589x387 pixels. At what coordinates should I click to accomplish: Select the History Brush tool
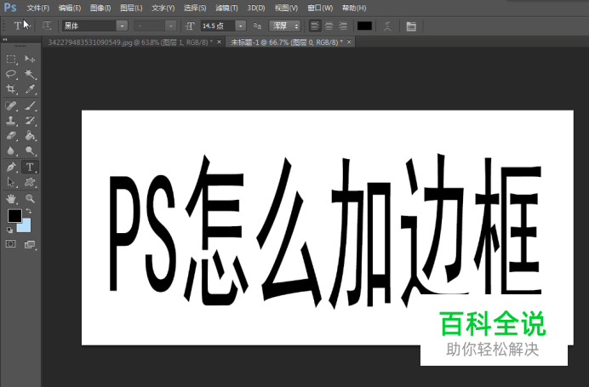(x=30, y=121)
